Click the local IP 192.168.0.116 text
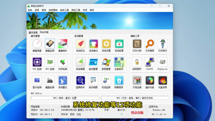Screen dimensions: 215x121 tap(47, 110)
